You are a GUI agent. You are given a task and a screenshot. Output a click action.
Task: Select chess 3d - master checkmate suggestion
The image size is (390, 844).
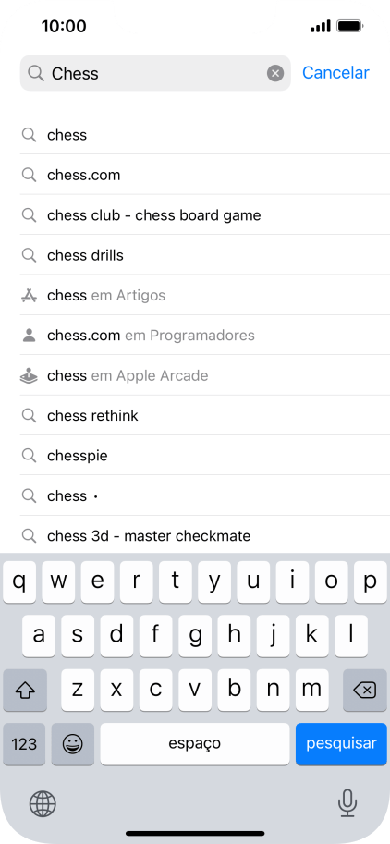[x=205, y=535]
